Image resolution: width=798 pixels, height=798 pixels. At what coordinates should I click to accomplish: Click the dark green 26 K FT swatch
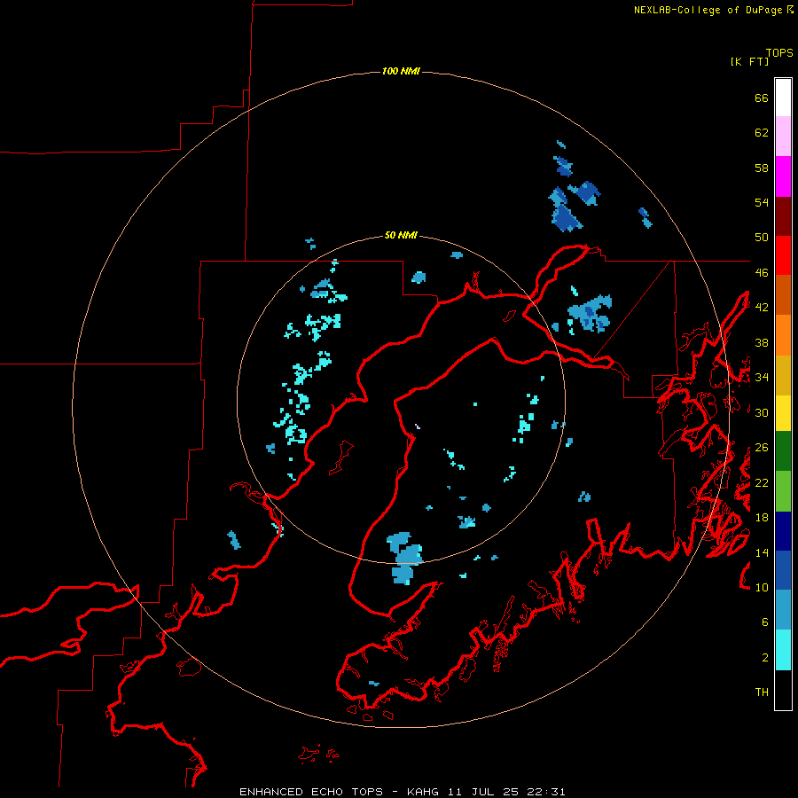coord(783,451)
